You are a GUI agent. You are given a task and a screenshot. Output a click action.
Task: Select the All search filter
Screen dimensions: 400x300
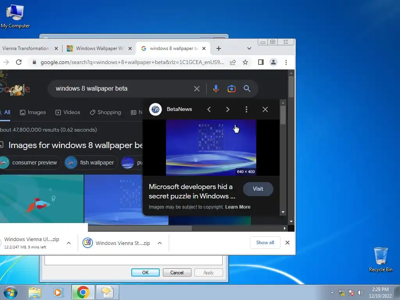(x=5, y=112)
